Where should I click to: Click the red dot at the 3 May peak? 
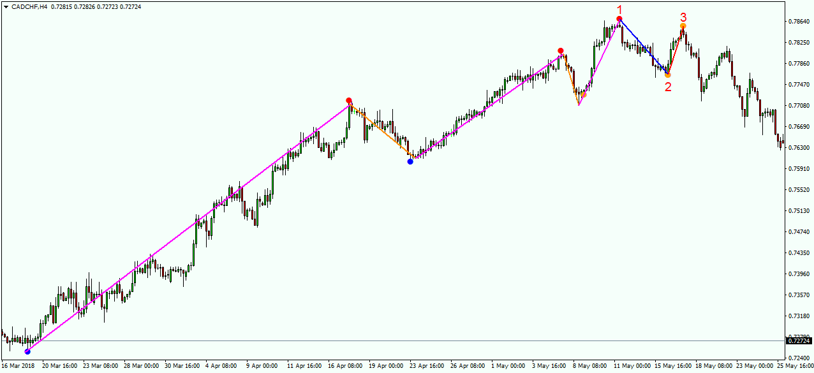coord(561,50)
